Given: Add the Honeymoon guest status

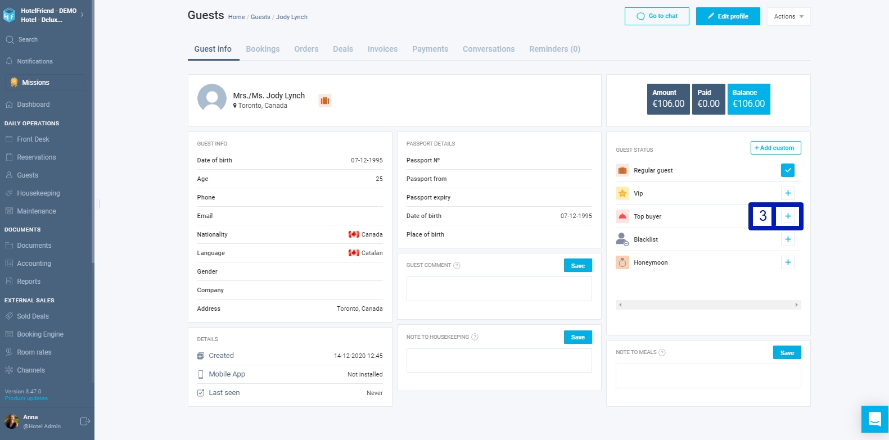Looking at the screenshot, I should (x=788, y=262).
